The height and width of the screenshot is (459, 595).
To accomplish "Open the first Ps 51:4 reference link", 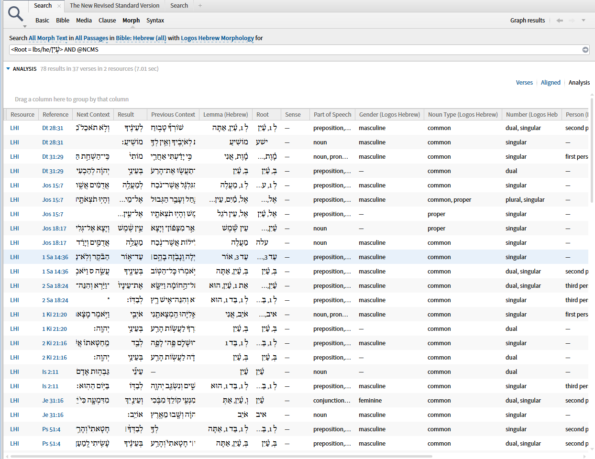I will [51, 429].
